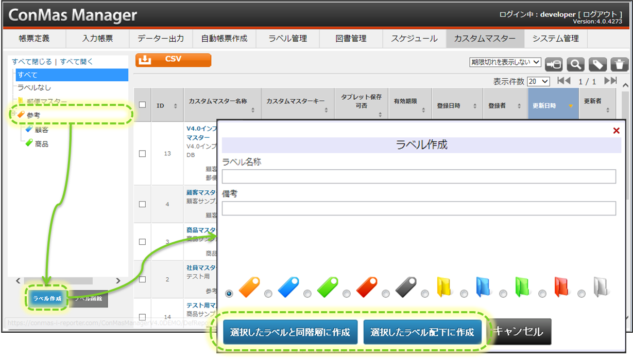Click the CSV export button
Viewport: 633px width, 360px height.
tap(173, 60)
